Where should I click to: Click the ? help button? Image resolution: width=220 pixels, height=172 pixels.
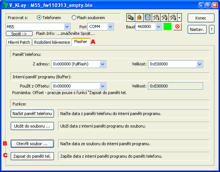tap(212, 29)
